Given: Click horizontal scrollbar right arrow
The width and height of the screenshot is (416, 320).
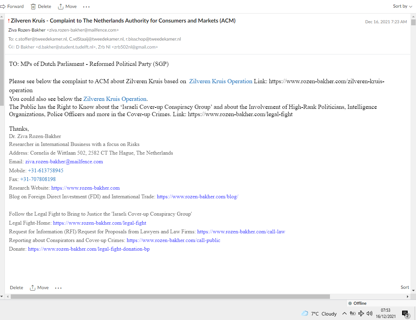Looking at the screenshot, I should (408, 296).
